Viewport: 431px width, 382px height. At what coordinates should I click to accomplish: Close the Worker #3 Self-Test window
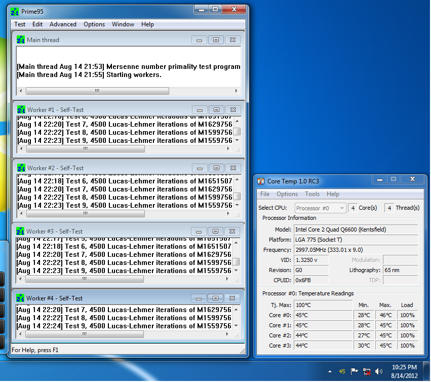(x=232, y=232)
